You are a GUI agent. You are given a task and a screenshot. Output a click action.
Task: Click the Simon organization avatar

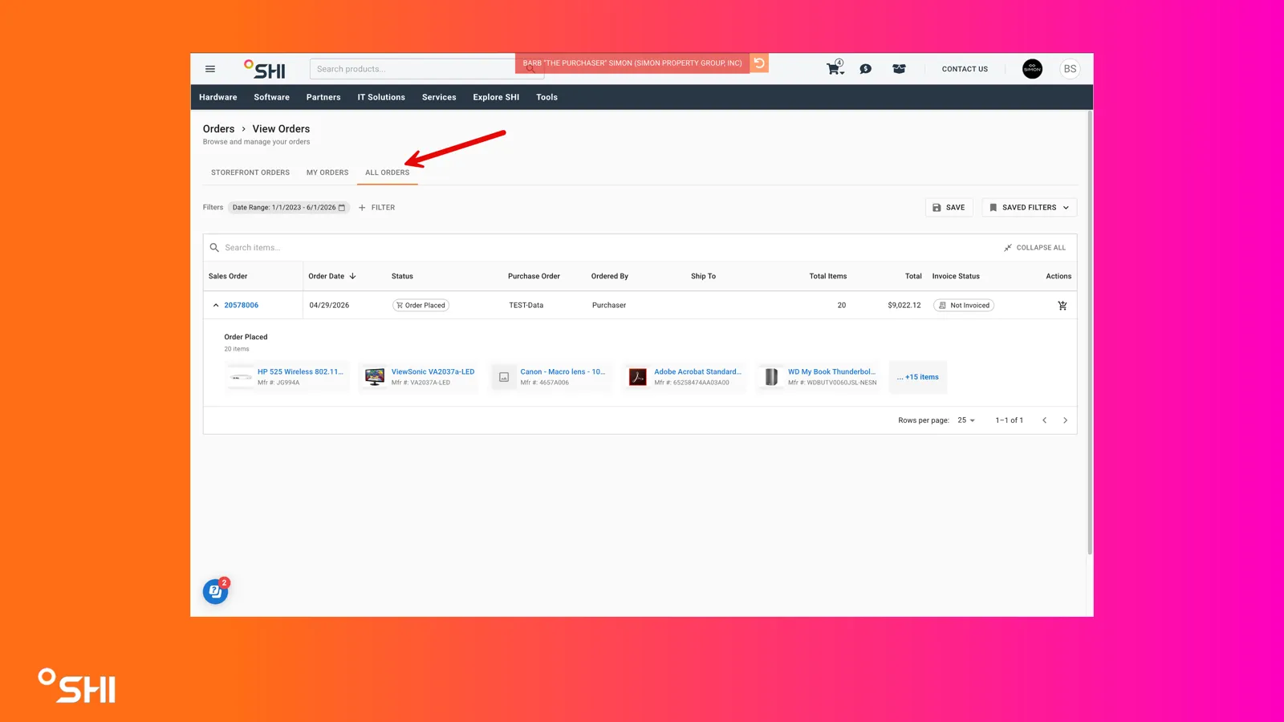coord(1032,69)
